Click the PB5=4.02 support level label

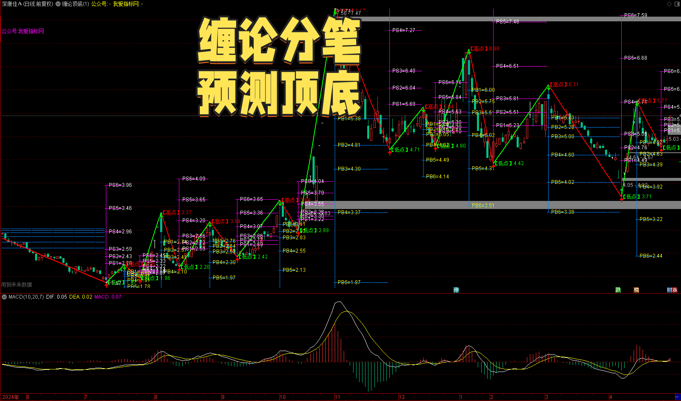562,182
